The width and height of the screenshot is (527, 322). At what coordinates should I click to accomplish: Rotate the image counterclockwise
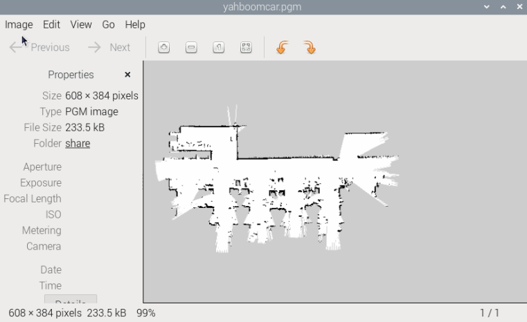click(281, 48)
